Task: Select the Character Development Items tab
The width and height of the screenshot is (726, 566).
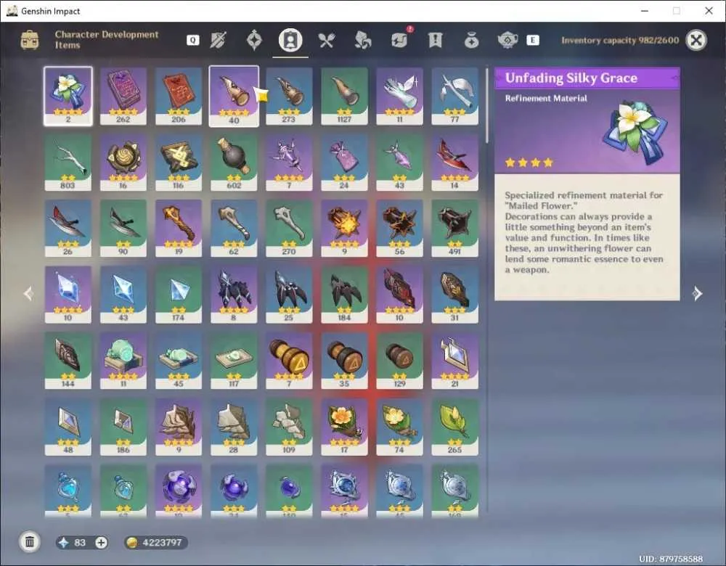Action: click(290, 40)
